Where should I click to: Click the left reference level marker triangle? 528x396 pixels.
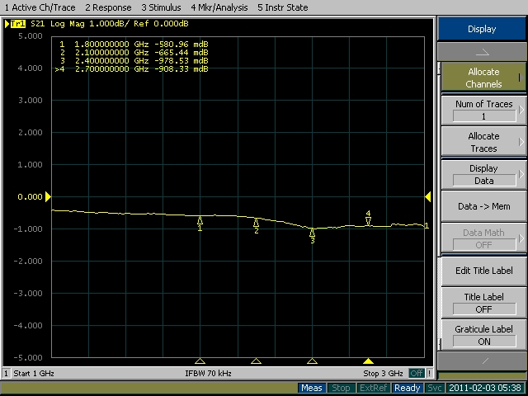click(48, 196)
